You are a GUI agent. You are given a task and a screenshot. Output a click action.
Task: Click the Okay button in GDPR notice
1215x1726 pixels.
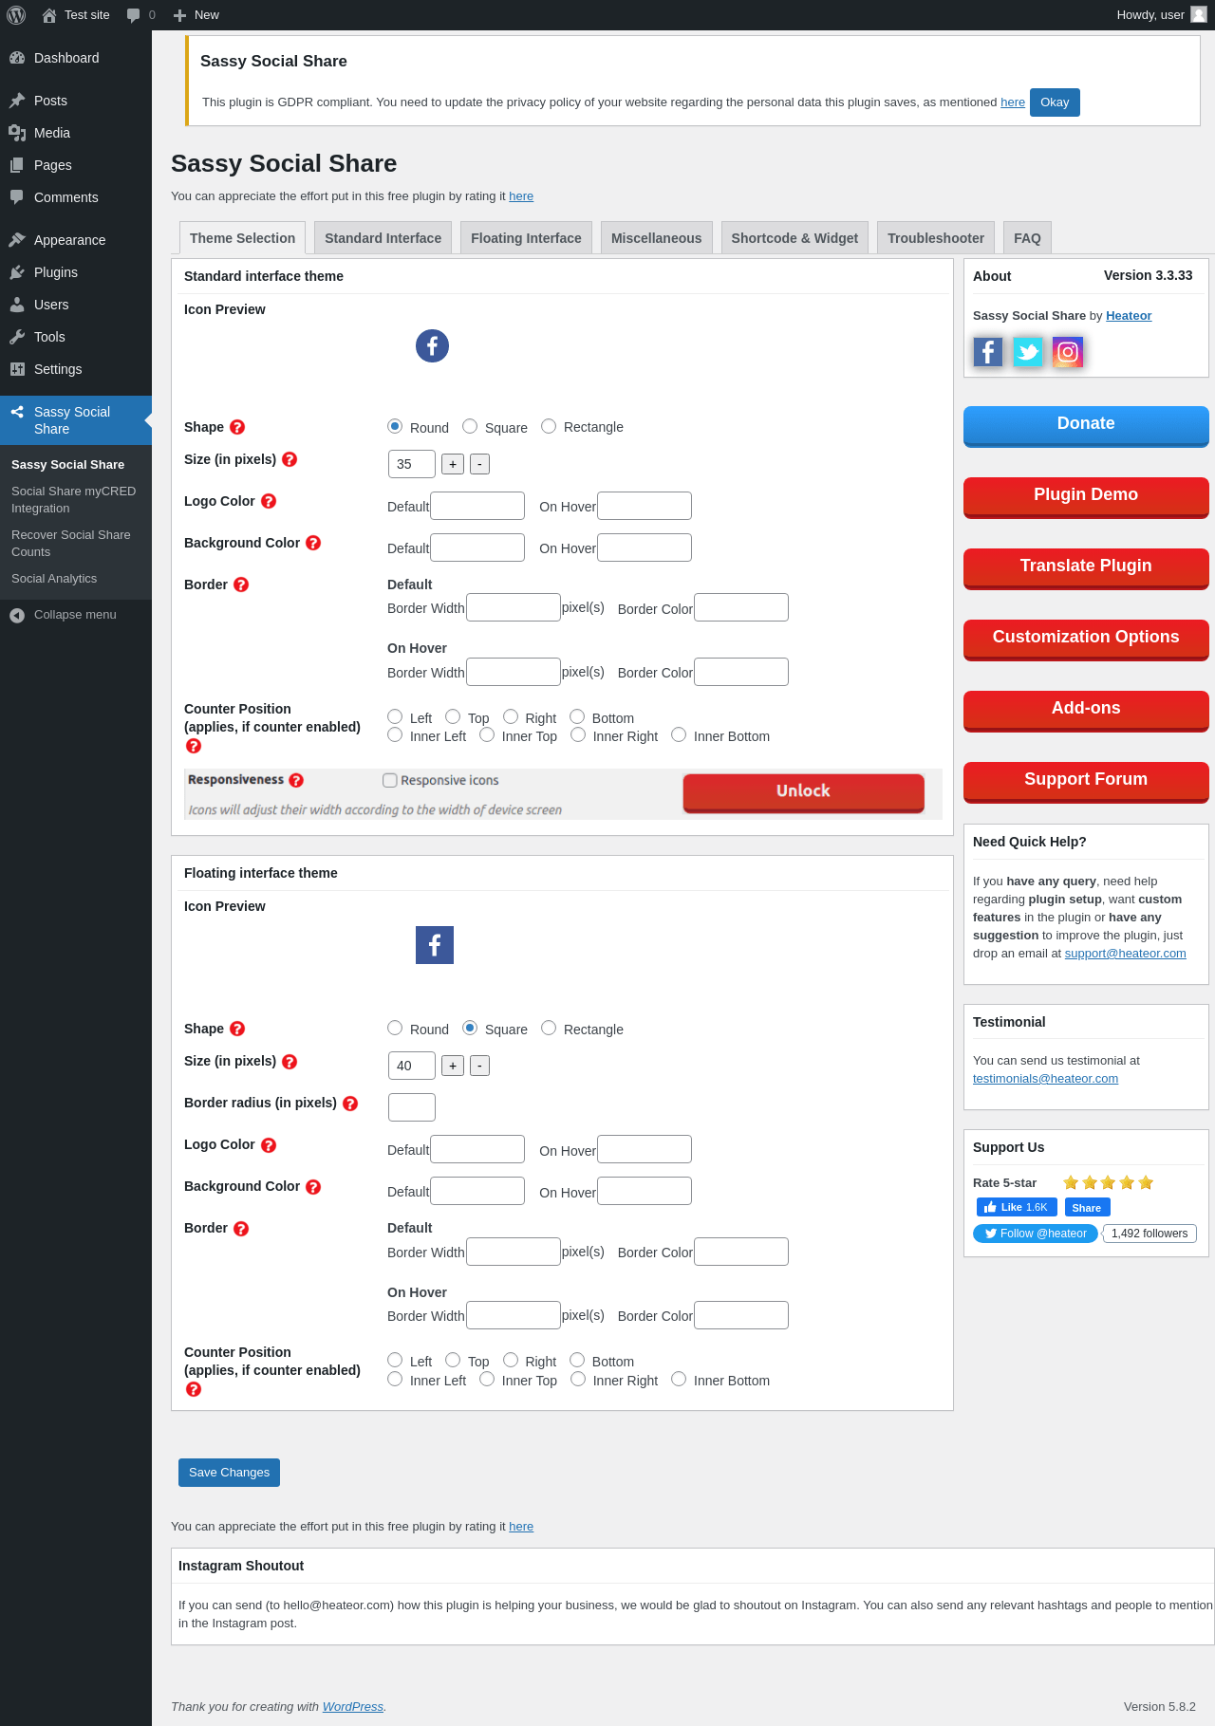pyautogui.click(x=1055, y=102)
